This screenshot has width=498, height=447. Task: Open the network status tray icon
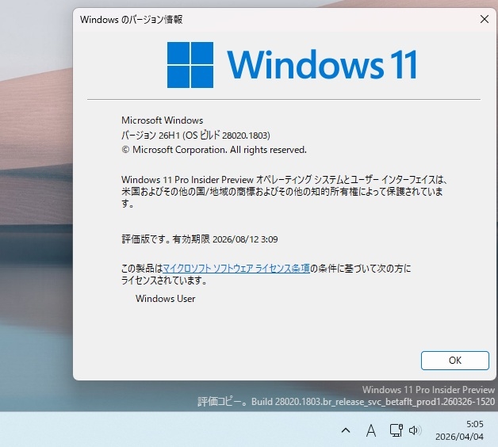396,430
